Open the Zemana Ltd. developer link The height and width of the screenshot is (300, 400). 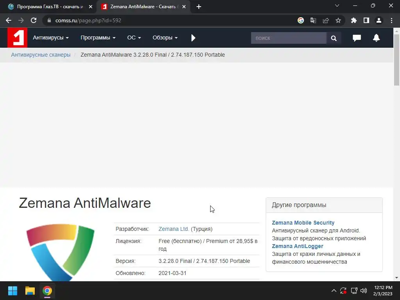pyautogui.click(x=174, y=229)
